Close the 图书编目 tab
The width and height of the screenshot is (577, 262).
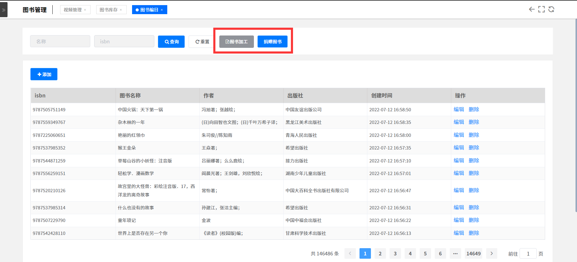(x=162, y=10)
